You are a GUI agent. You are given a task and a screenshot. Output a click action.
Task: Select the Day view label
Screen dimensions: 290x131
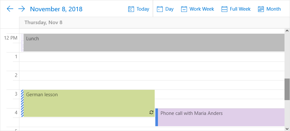coord(170,9)
